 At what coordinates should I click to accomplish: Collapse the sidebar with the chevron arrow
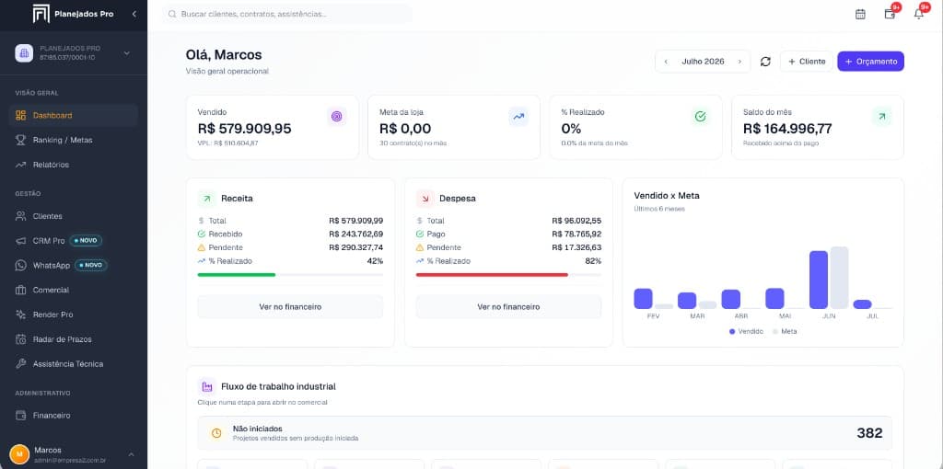click(134, 14)
